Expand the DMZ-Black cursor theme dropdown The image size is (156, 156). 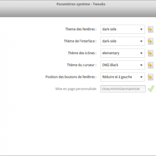123,65
